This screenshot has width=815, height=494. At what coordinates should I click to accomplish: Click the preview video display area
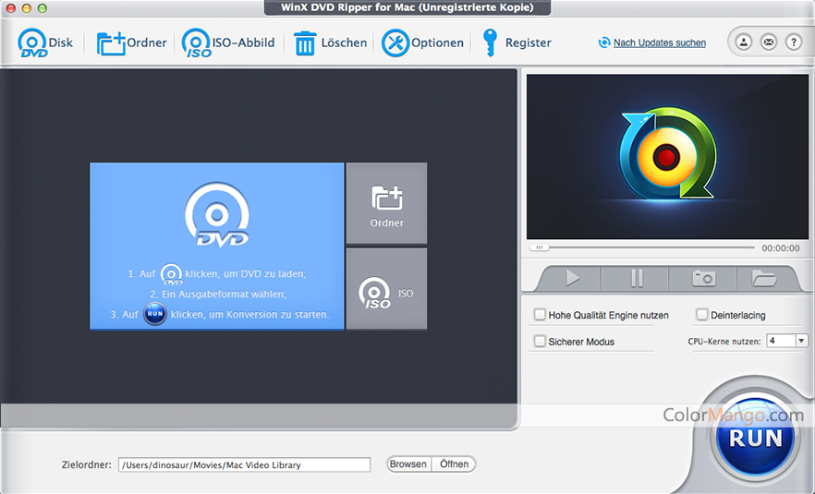pos(667,156)
